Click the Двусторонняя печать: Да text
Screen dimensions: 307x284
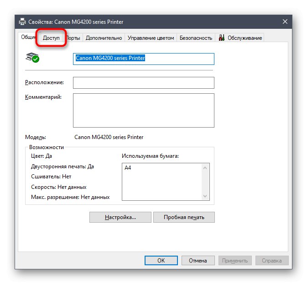point(62,166)
